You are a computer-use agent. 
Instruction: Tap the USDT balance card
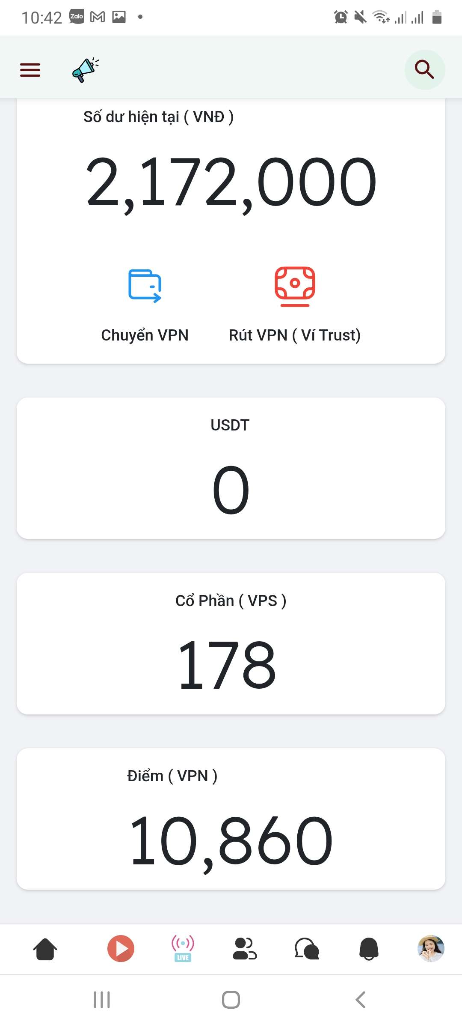click(x=231, y=468)
